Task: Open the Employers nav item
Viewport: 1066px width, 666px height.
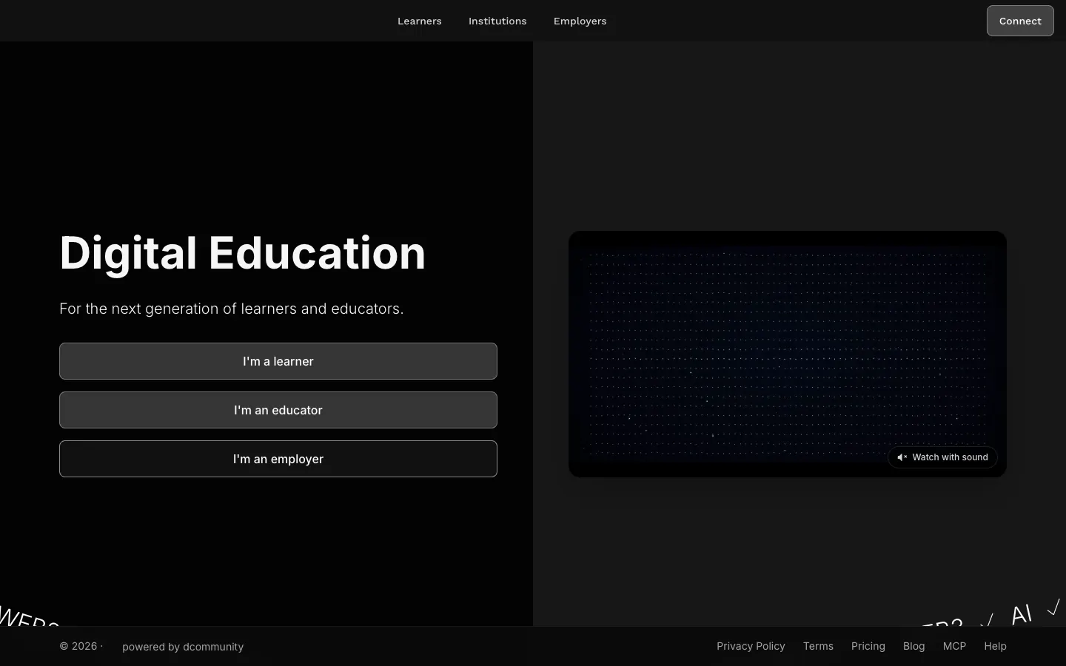Action: pyautogui.click(x=580, y=21)
